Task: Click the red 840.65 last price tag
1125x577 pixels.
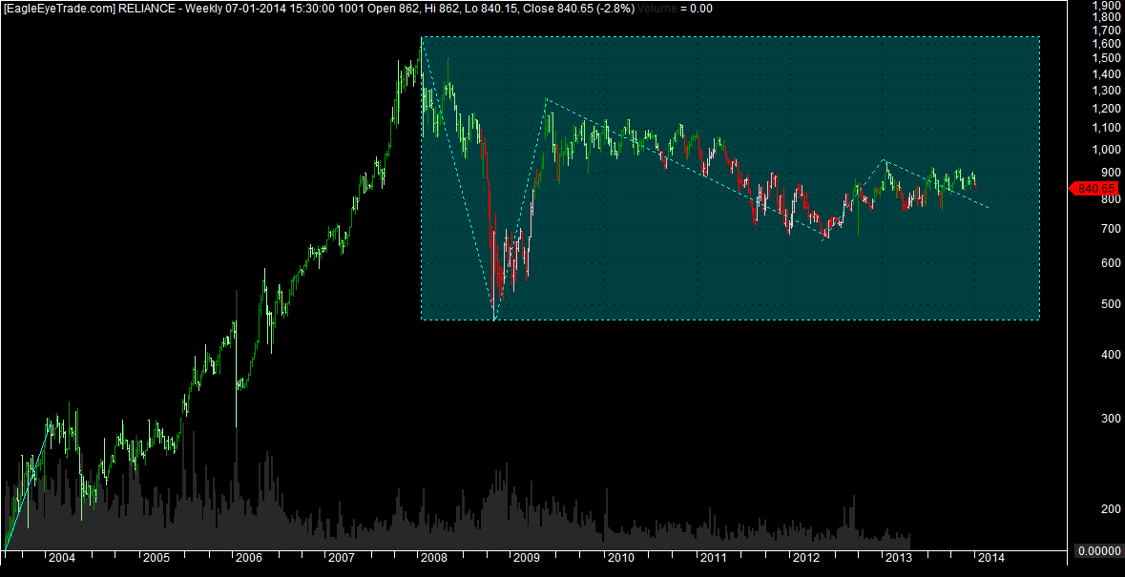Action: point(1094,189)
